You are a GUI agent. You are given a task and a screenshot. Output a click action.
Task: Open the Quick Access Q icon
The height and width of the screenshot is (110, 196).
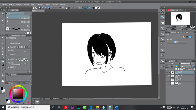(x=162, y=11)
